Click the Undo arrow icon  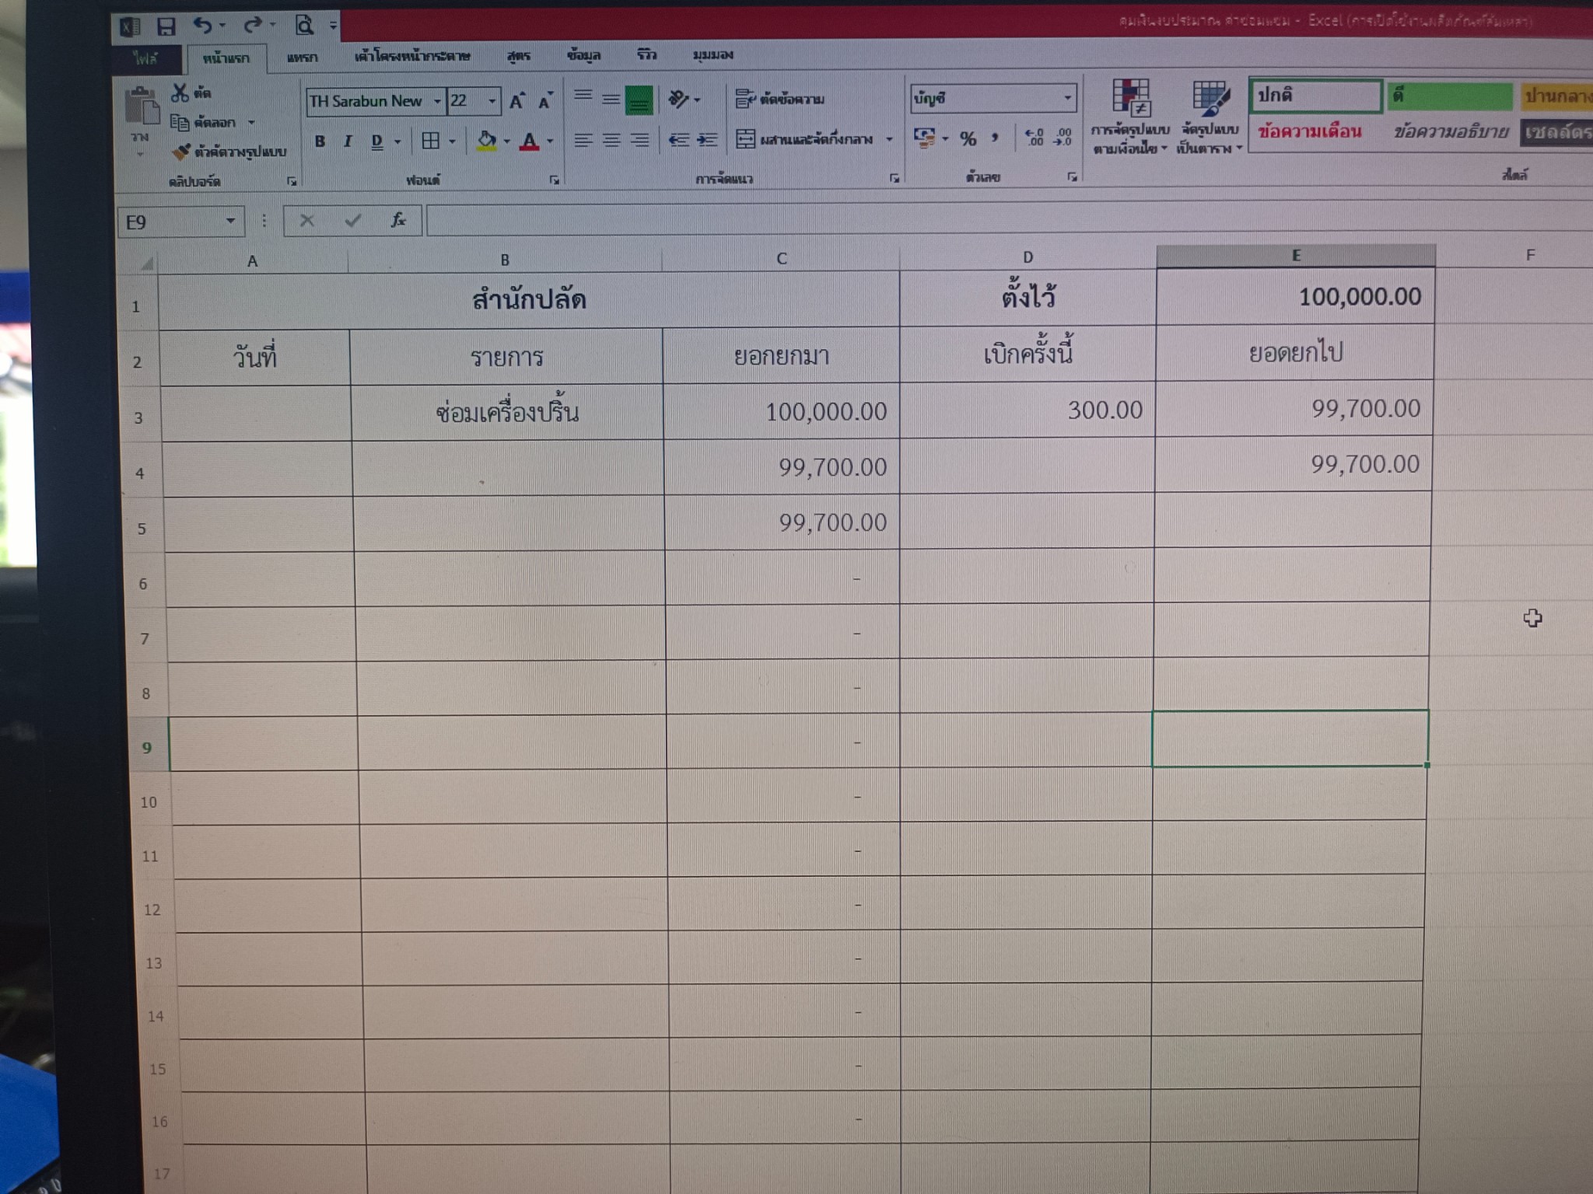tap(203, 26)
